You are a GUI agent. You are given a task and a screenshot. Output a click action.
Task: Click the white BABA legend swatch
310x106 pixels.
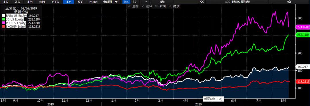coord(3,15)
